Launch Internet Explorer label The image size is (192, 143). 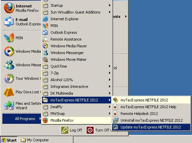pos(65,19)
